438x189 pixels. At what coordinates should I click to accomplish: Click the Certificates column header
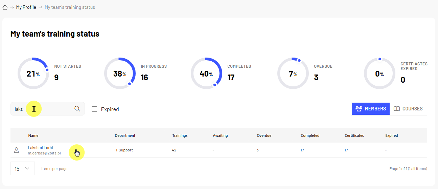pyautogui.click(x=354, y=135)
